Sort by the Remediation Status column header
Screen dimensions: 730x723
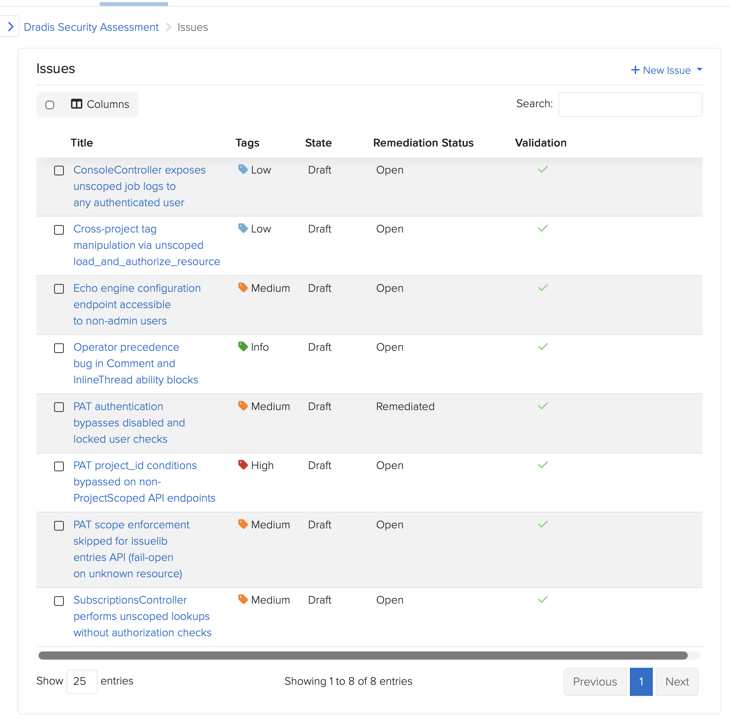[423, 143]
